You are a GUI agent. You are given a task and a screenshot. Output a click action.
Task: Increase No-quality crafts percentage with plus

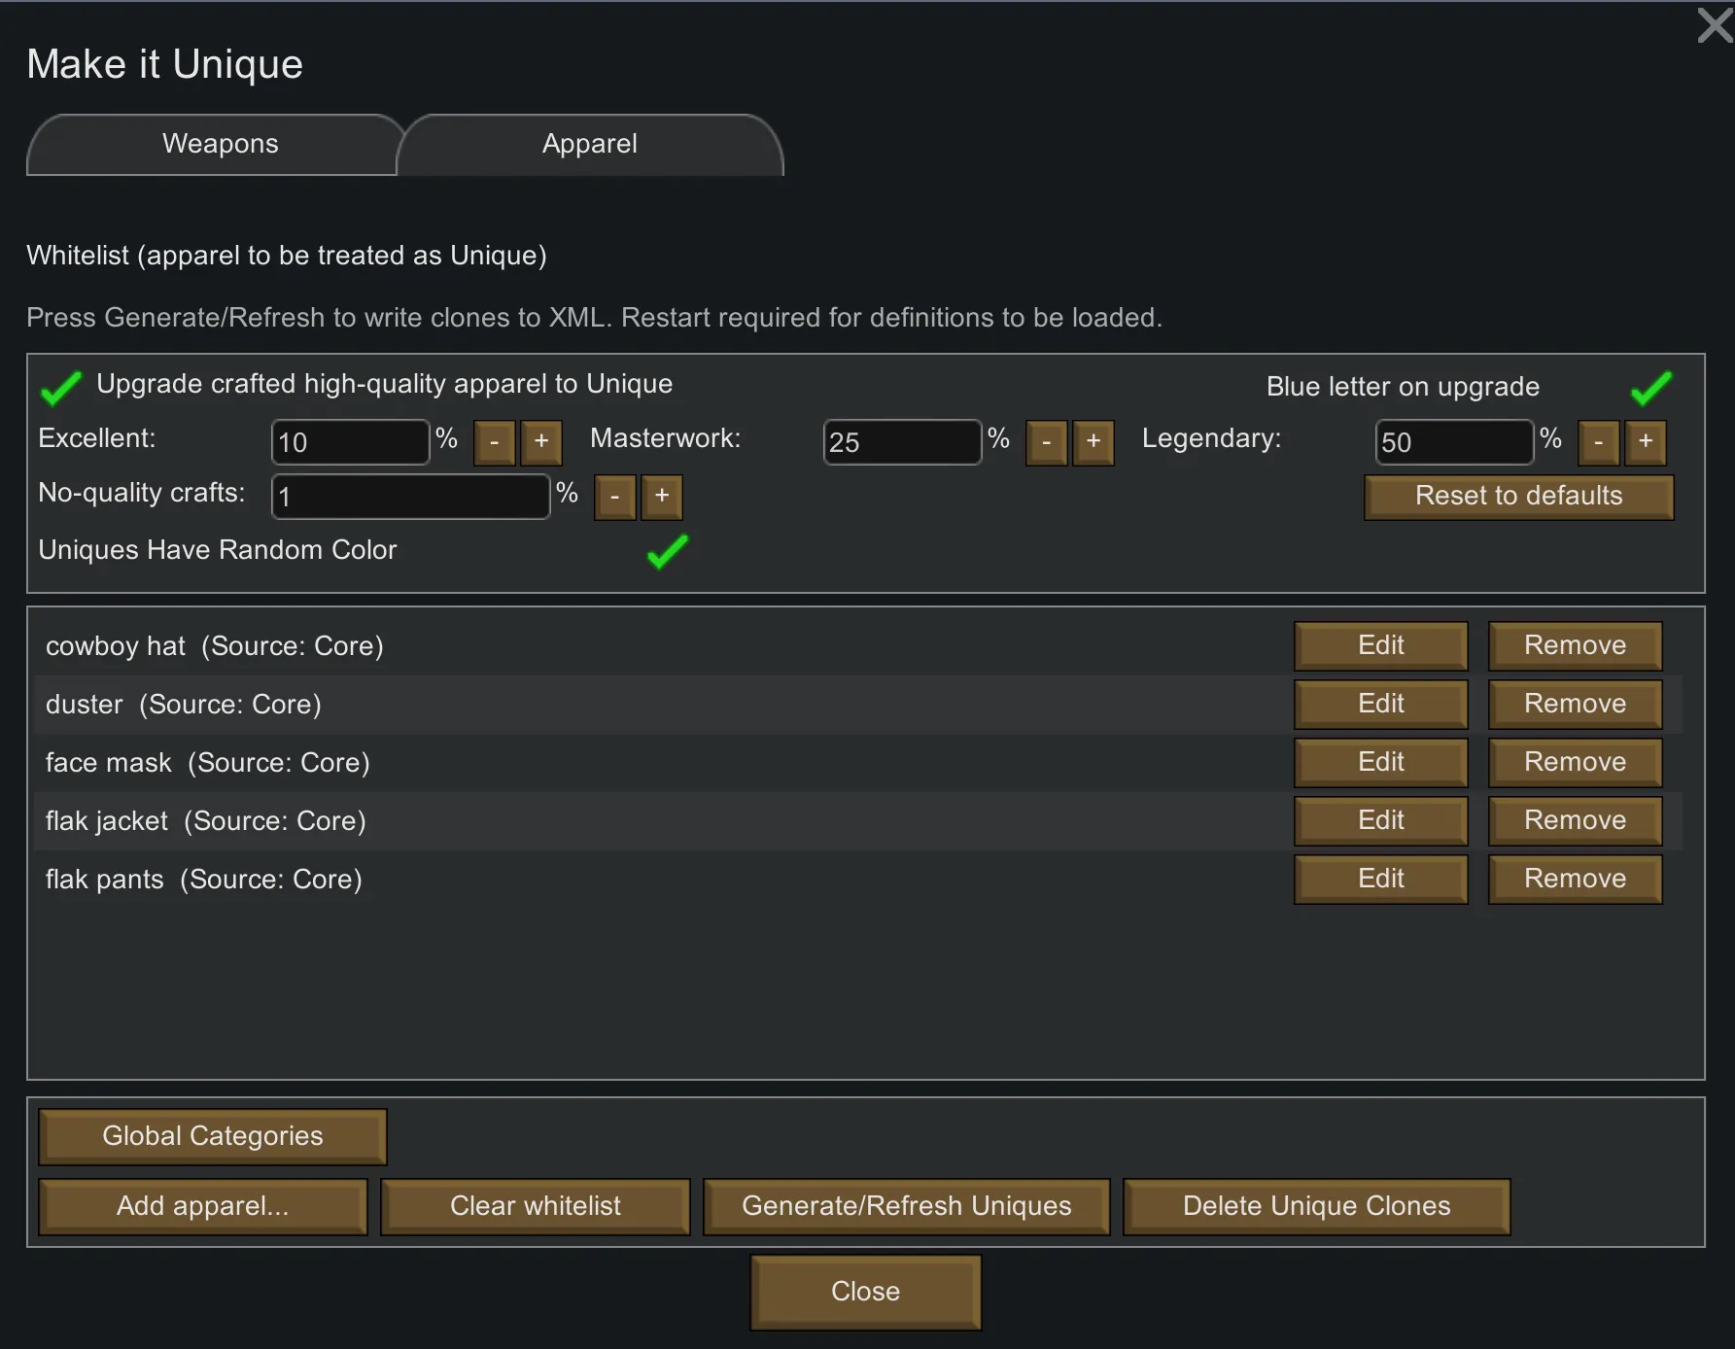click(662, 497)
